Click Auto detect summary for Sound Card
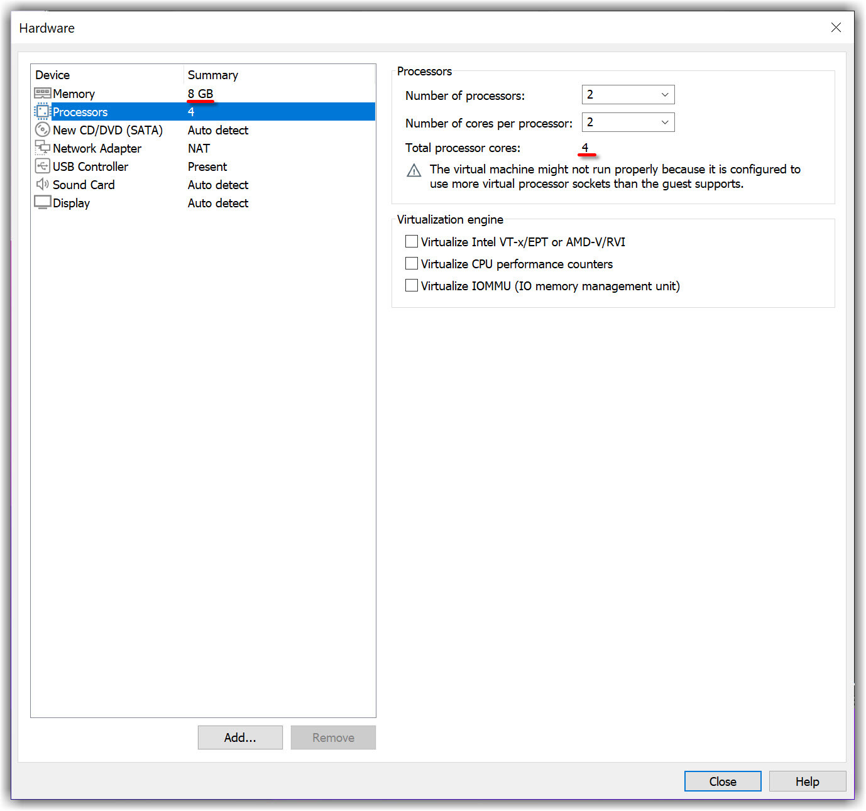This screenshot has width=866, height=811. click(218, 185)
